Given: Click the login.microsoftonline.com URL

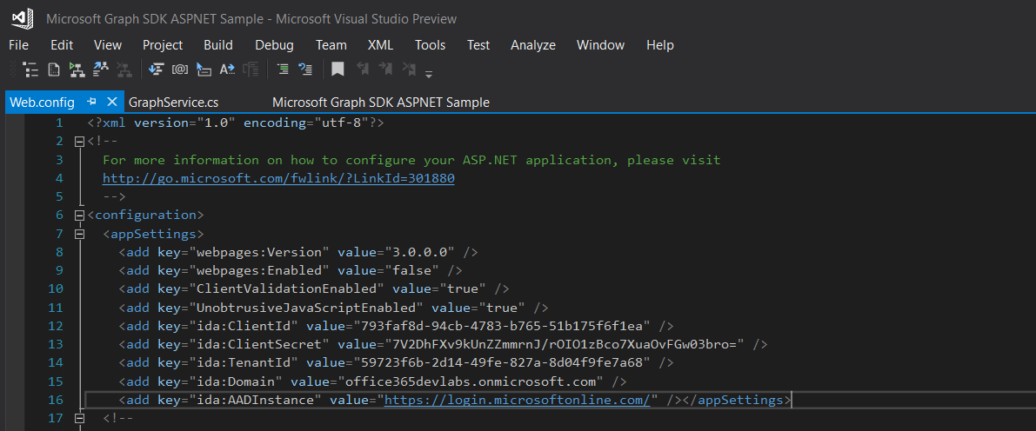Looking at the screenshot, I should click(518, 400).
